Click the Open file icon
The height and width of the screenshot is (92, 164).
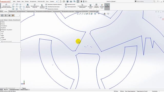[64, 2]
